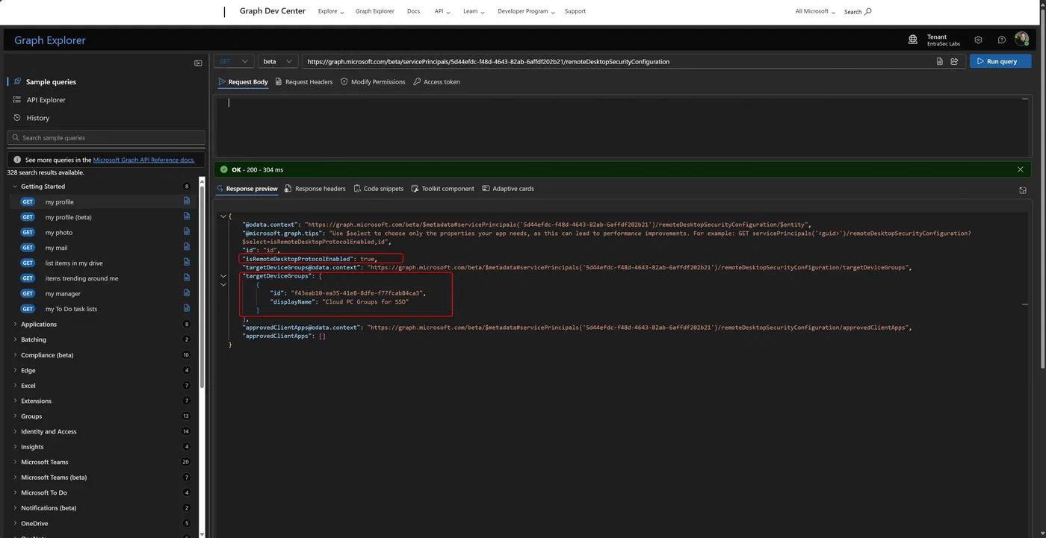Open the Access token tab
1046x538 pixels.
pyautogui.click(x=437, y=82)
